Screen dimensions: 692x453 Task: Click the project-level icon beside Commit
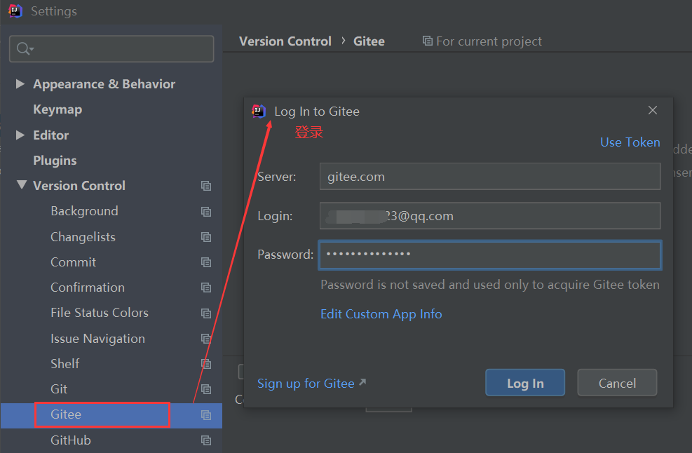(206, 262)
